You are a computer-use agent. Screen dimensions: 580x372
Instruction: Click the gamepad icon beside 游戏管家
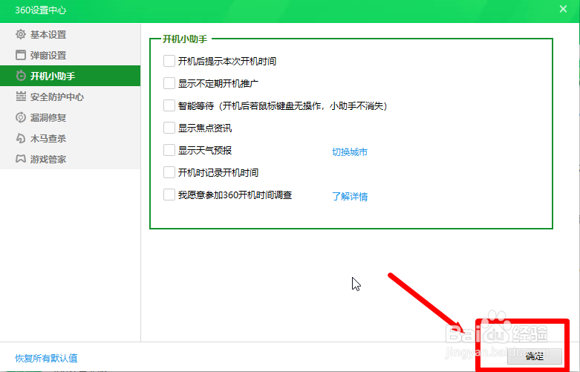[21, 159]
